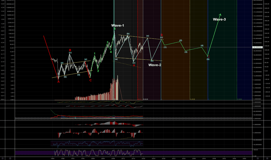Select the green wave label 3
This screenshot has width=271, height=160.
(x=108, y=42)
